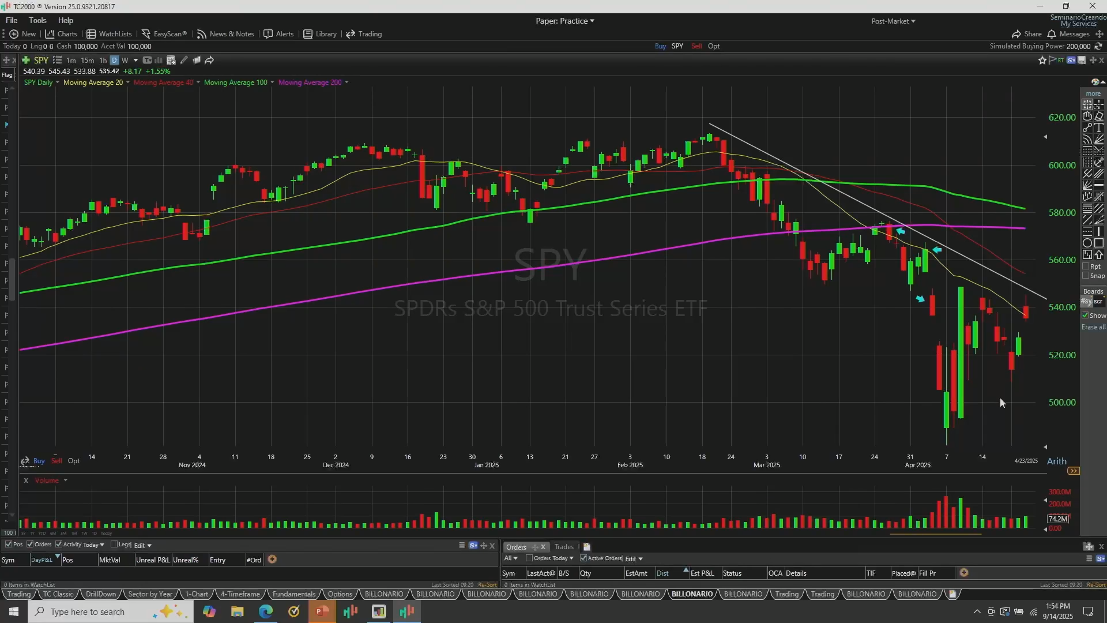Image resolution: width=1107 pixels, height=623 pixels.
Task: Enable the Snap checkbox
Action: 1086,276
